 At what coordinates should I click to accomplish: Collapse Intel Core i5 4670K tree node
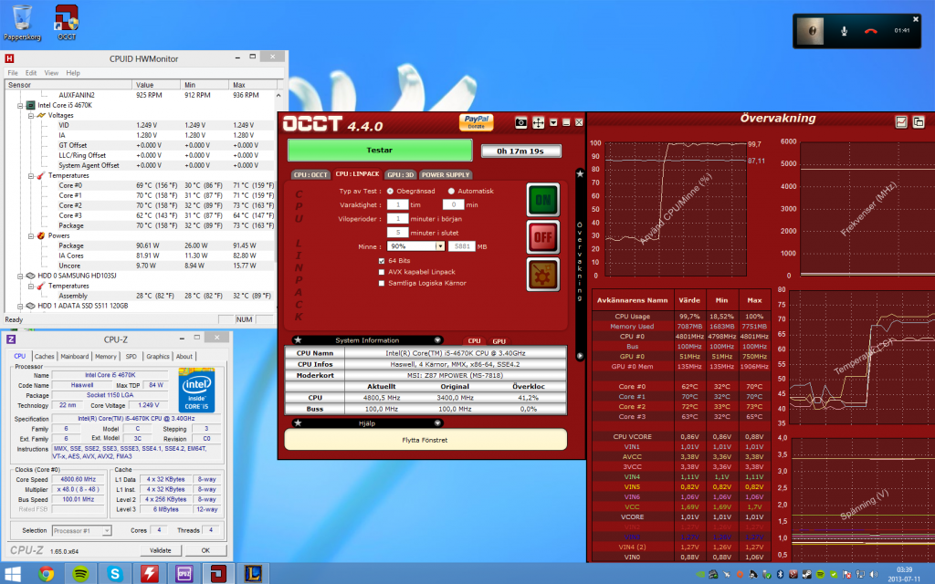pyautogui.click(x=20, y=106)
